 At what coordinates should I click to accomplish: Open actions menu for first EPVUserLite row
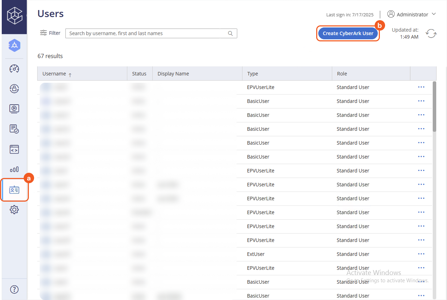click(421, 87)
